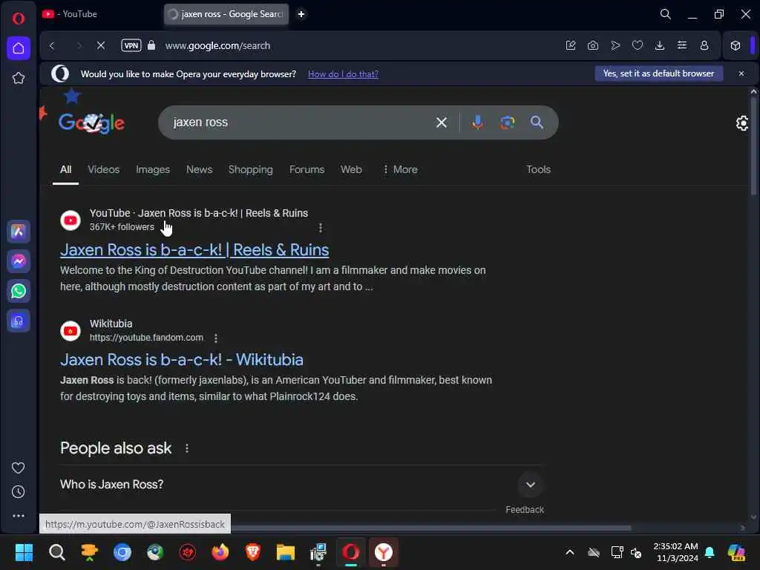The height and width of the screenshot is (570, 760).
Task: Open Messenger in the Opera sidebar
Action: tap(19, 261)
